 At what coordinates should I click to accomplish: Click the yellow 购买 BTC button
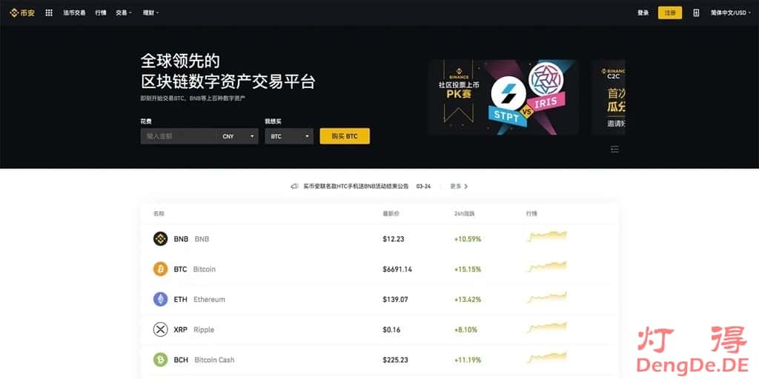tap(345, 136)
